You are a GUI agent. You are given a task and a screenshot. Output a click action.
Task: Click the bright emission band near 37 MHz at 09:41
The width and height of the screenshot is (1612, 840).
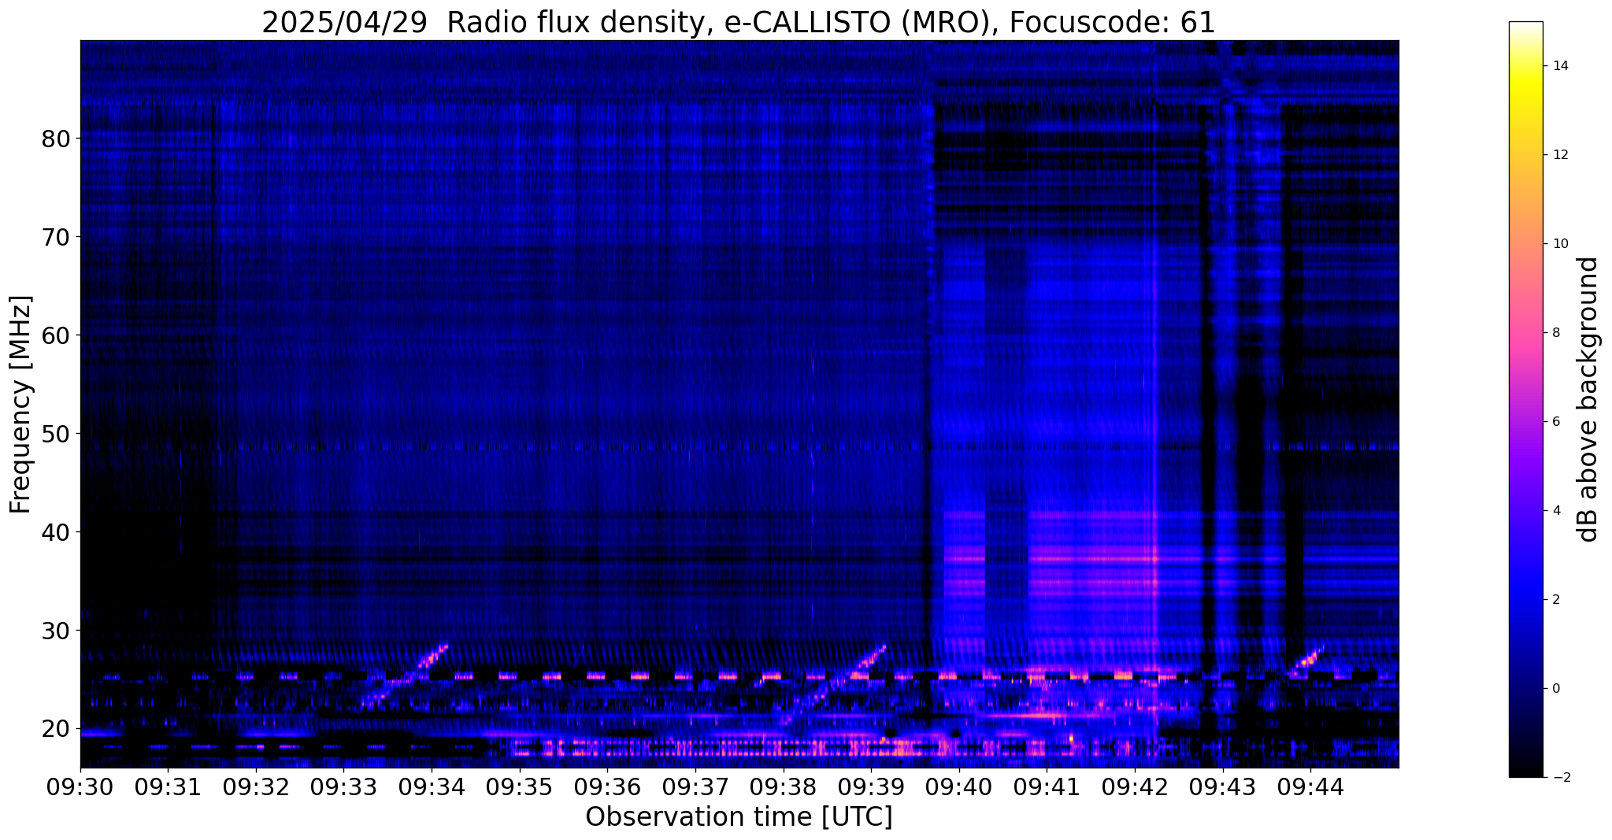pos(1091,559)
